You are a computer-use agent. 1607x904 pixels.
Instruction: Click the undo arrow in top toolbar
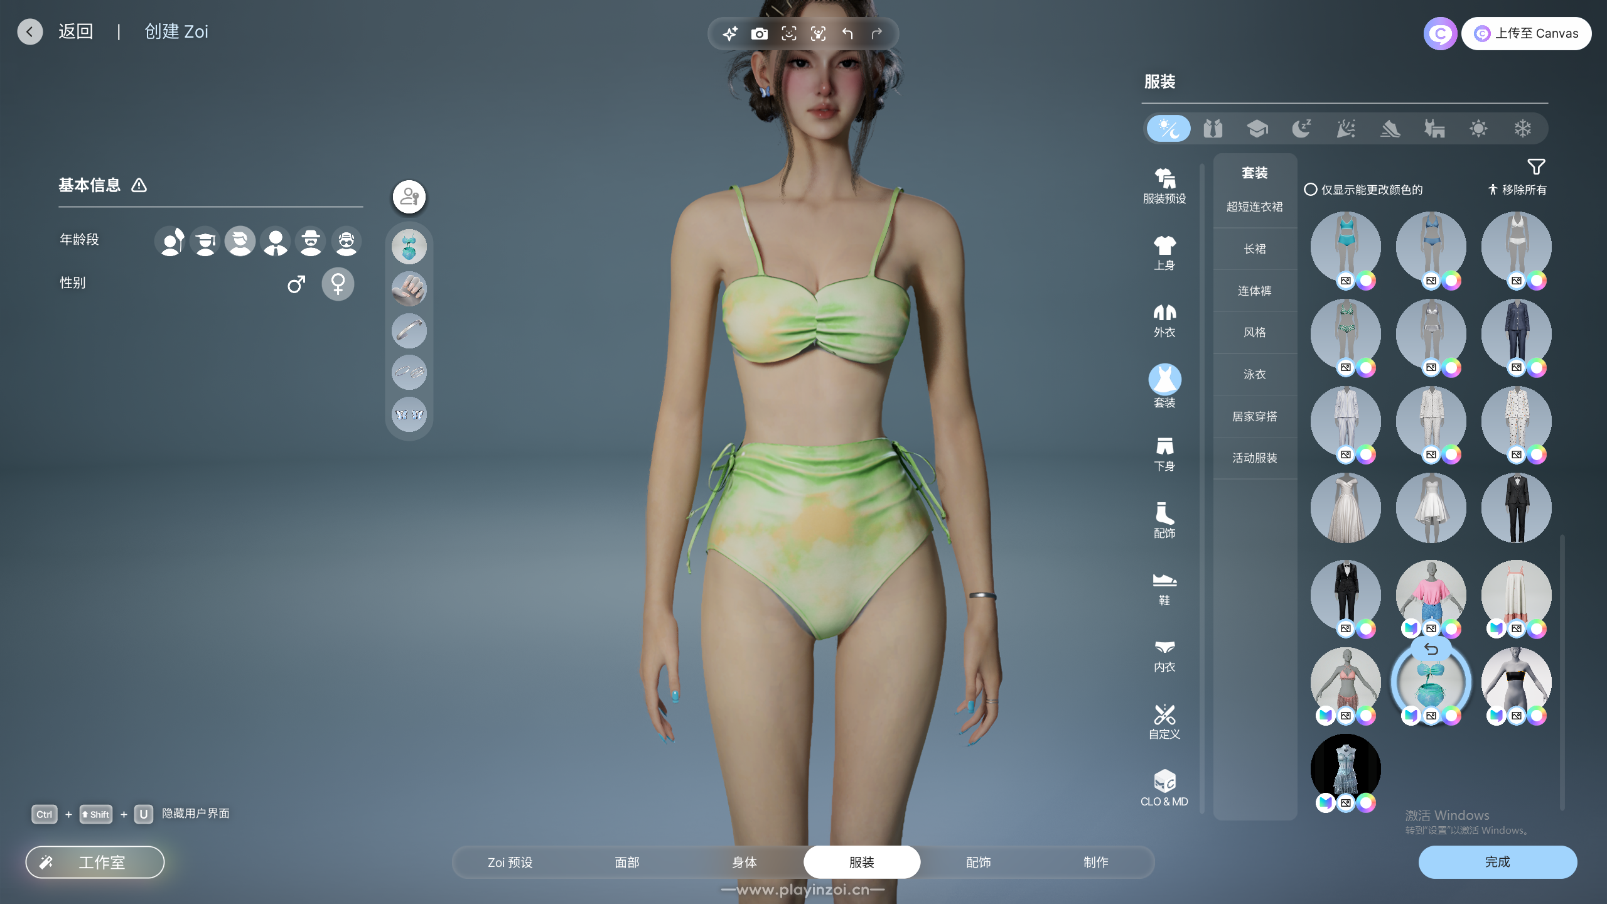(847, 34)
